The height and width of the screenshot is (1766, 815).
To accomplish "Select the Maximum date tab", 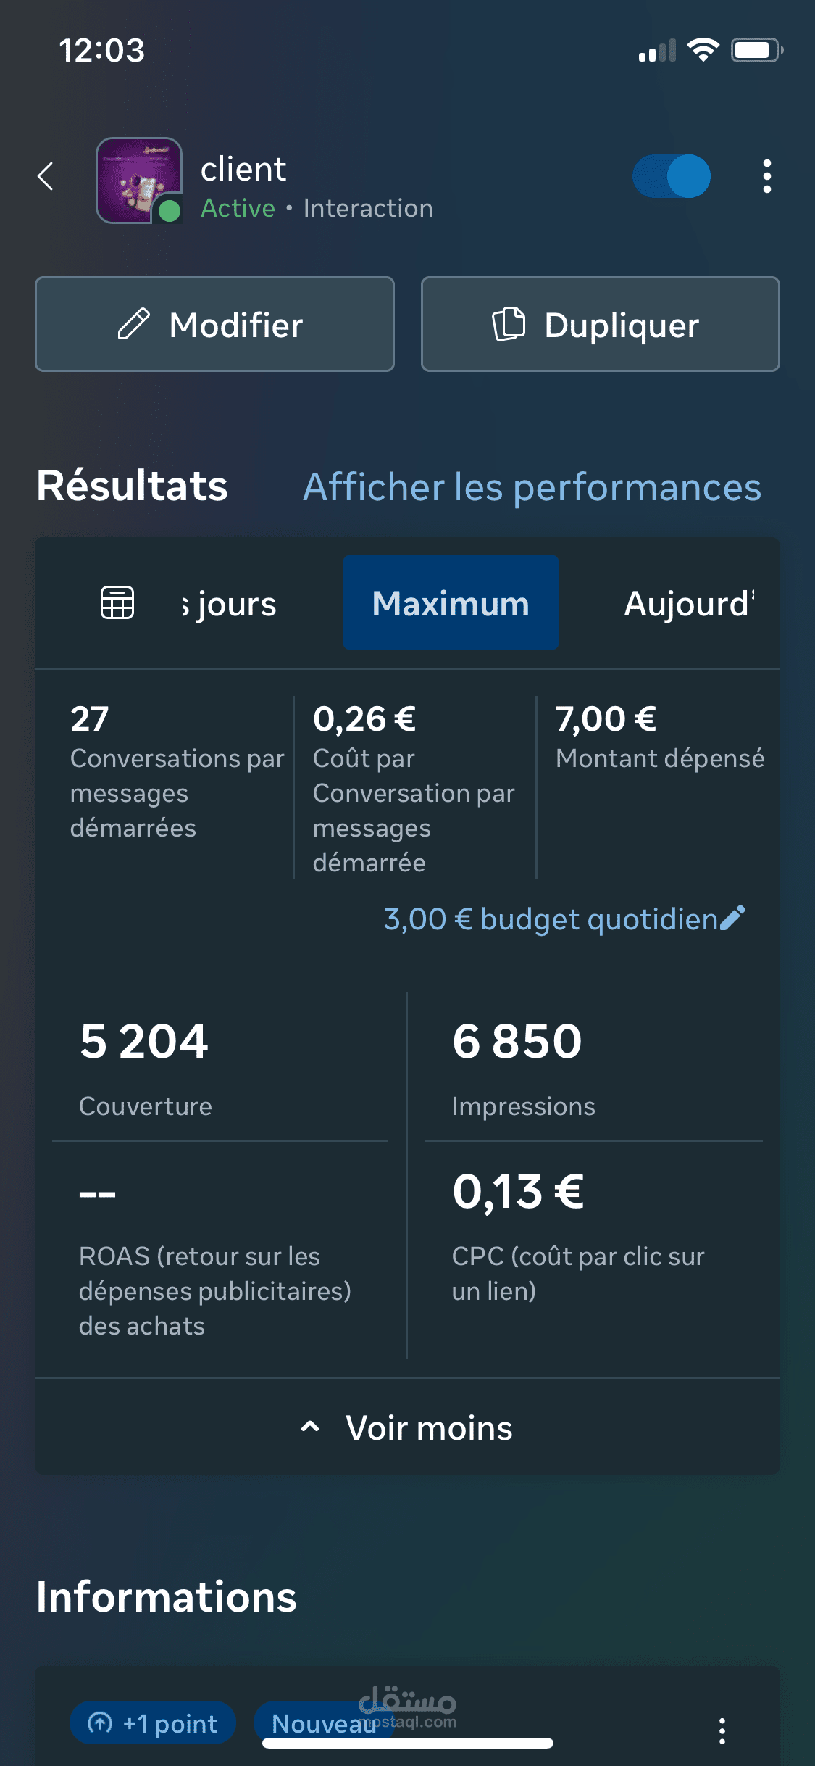I will click(x=451, y=602).
